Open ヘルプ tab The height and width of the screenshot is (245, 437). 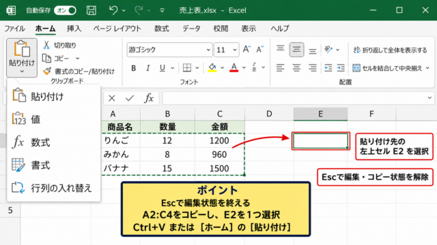280,29
